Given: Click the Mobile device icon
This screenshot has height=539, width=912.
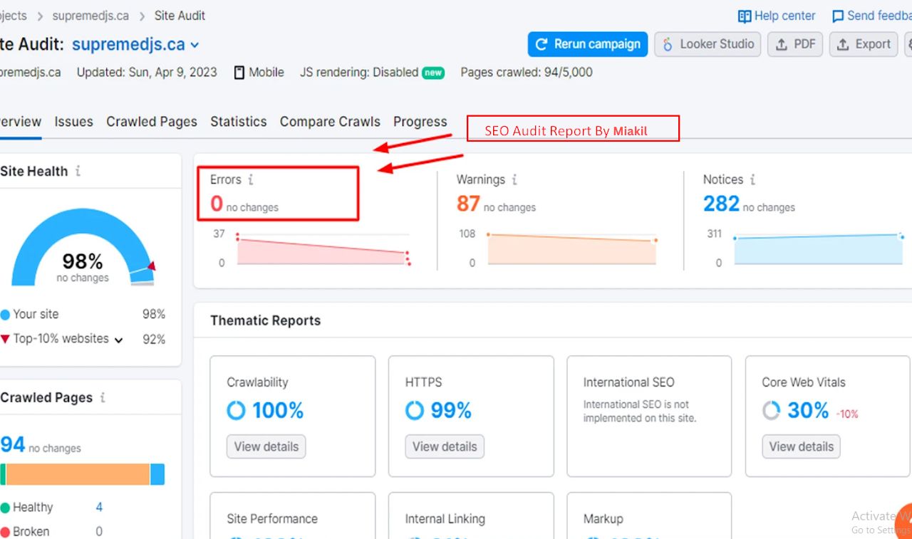Looking at the screenshot, I should (x=239, y=73).
